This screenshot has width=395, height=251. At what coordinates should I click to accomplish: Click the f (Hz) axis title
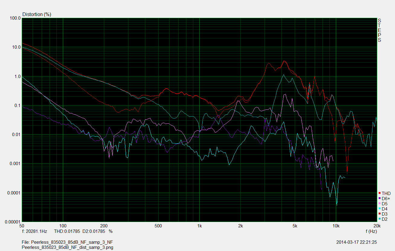(371, 231)
